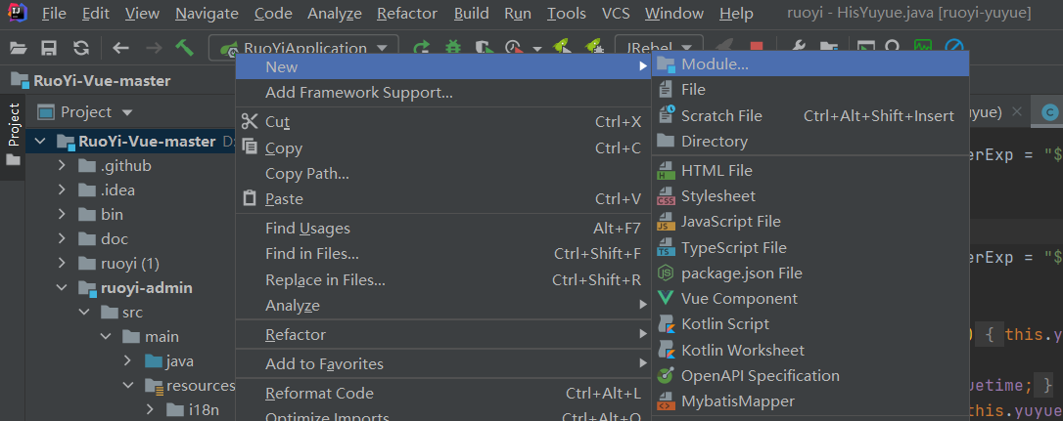Viewport: 1063px width, 421px height.
Task: Click the JRebel rocket debug icon
Action: (592, 47)
